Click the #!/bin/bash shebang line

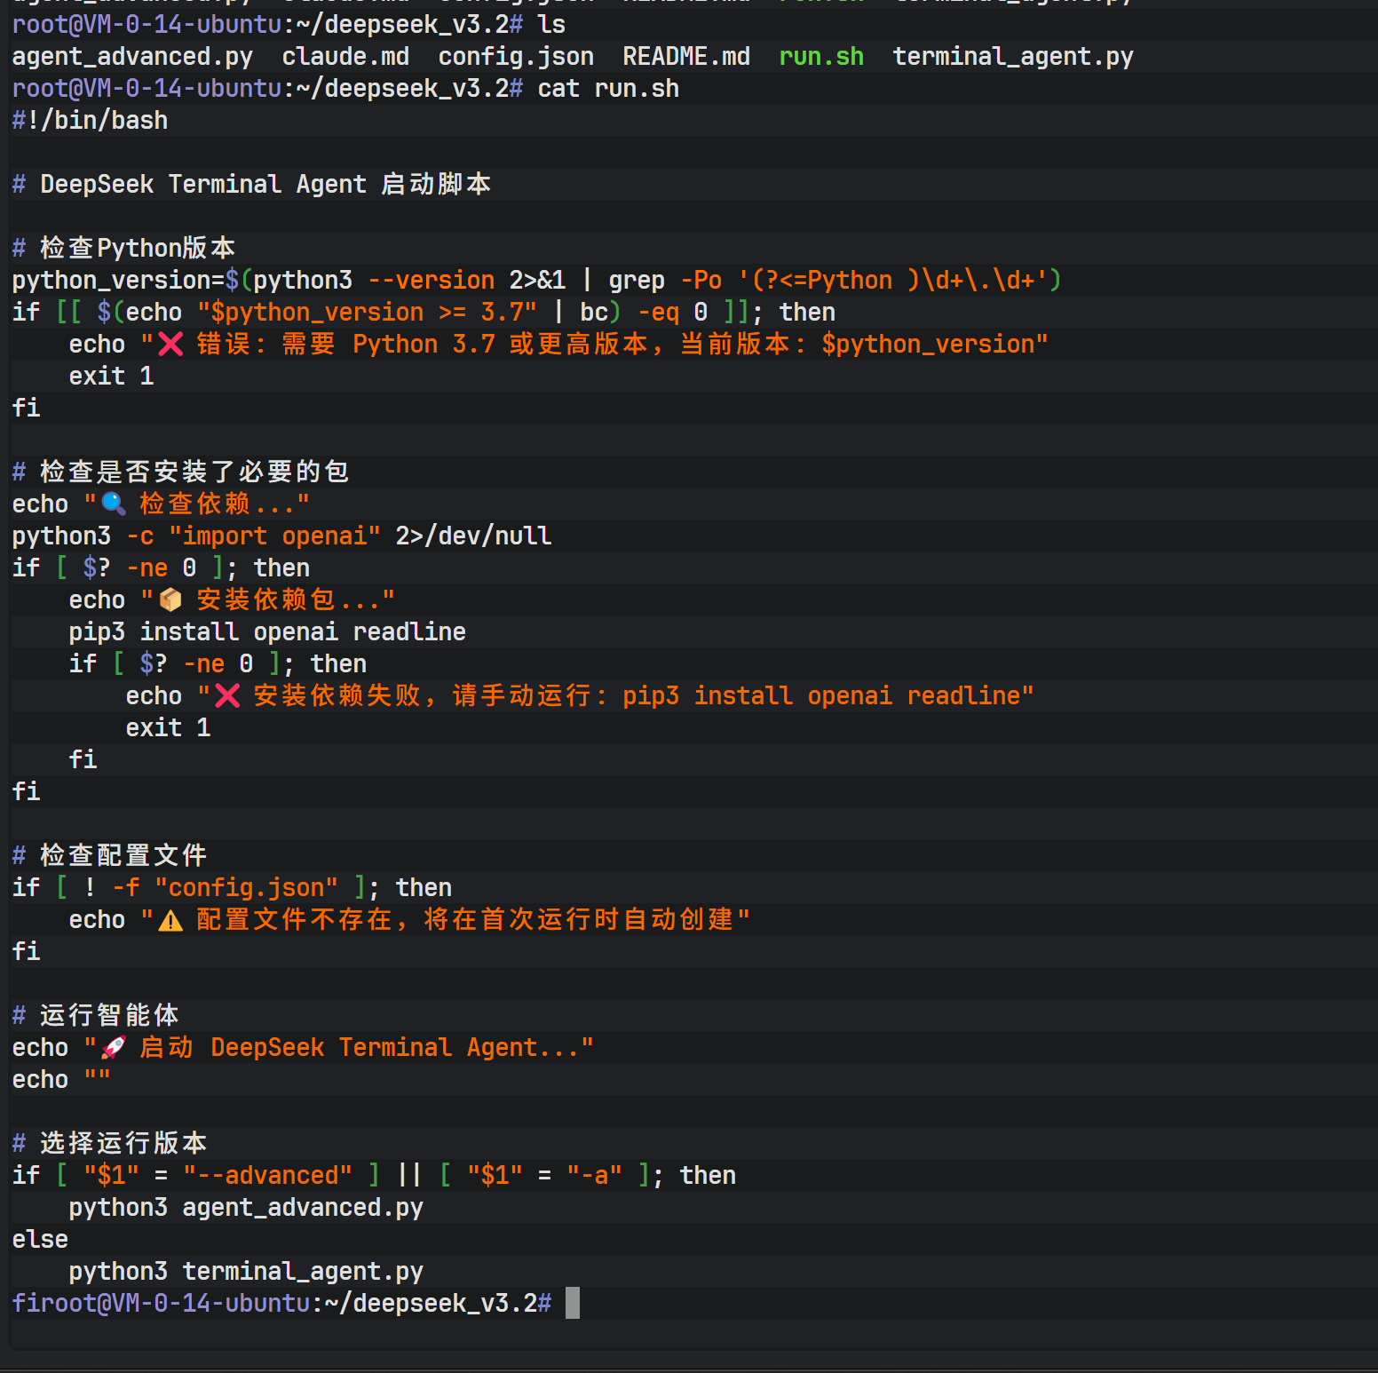(90, 121)
